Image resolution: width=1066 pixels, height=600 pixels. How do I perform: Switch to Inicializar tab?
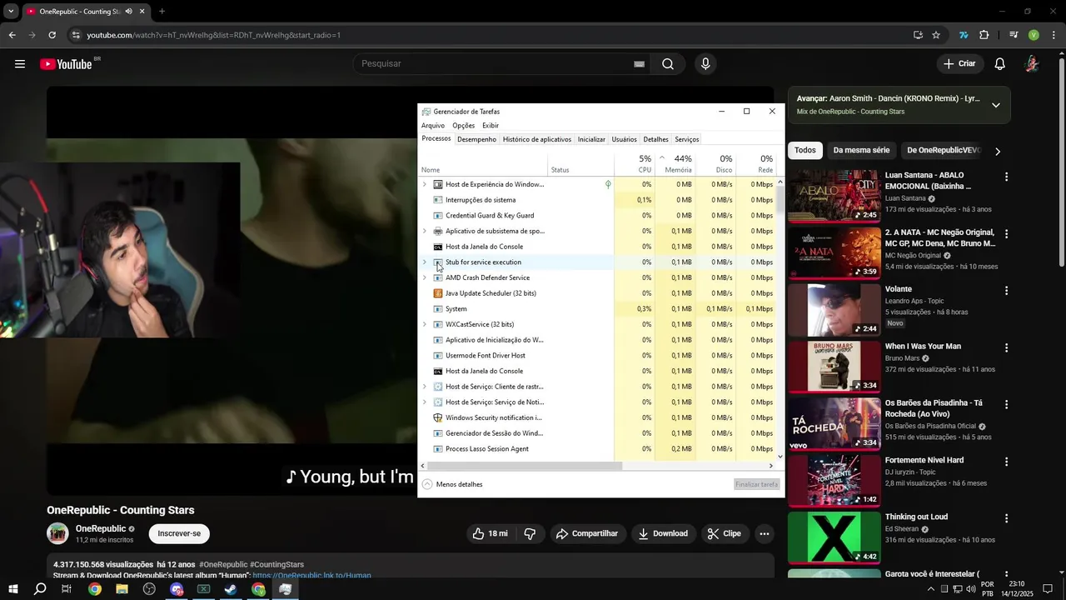[591, 139]
